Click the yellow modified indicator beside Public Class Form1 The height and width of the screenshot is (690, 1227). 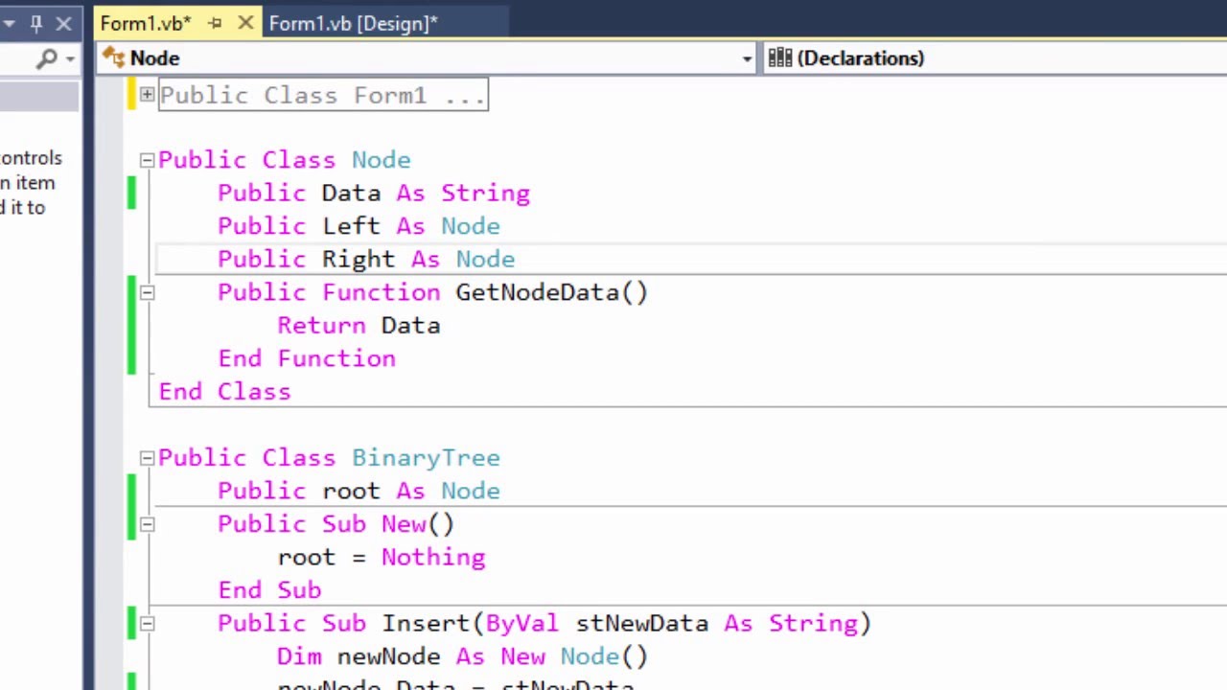point(131,95)
